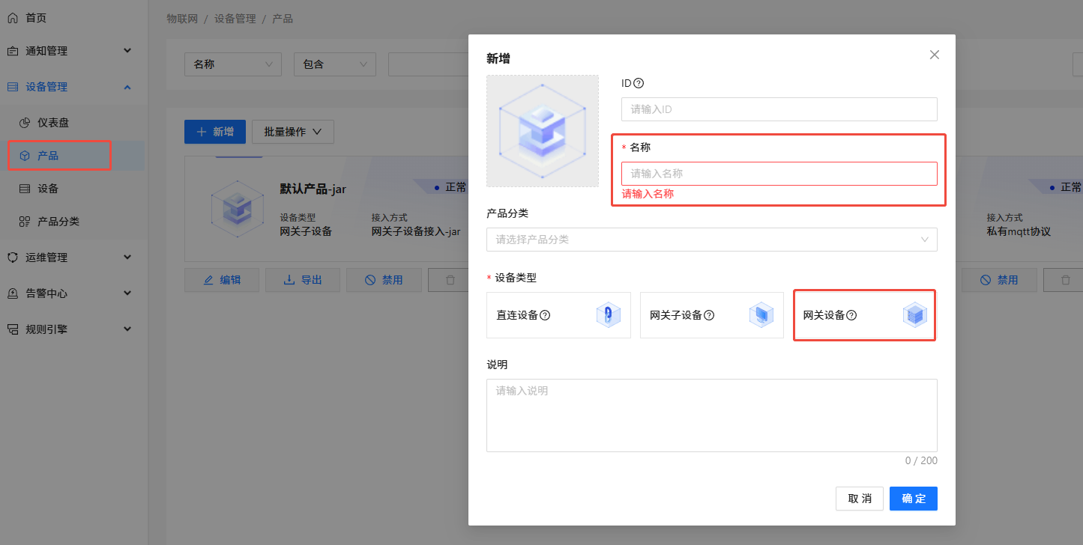Expand the 通知管理 menu chevron
This screenshot has height=545, width=1083.
click(x=127, y=51)
